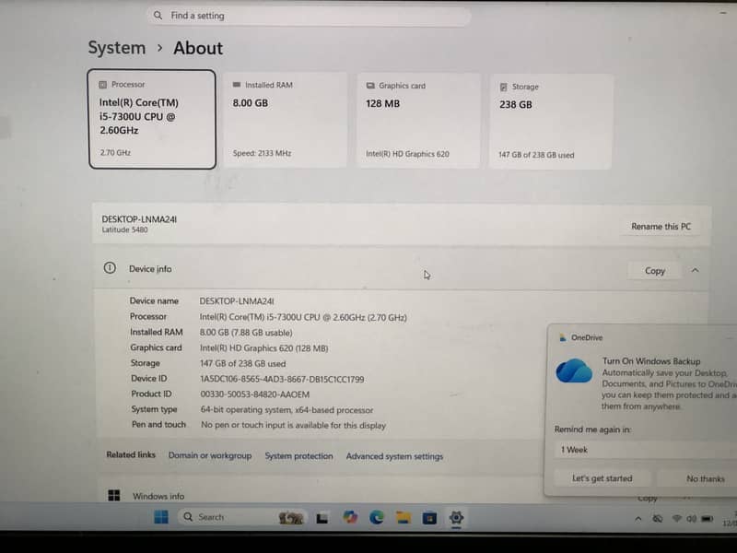Click the Storage card icon
The width and height of the screenshot is (737, 553).
click(x=503, y=87)
